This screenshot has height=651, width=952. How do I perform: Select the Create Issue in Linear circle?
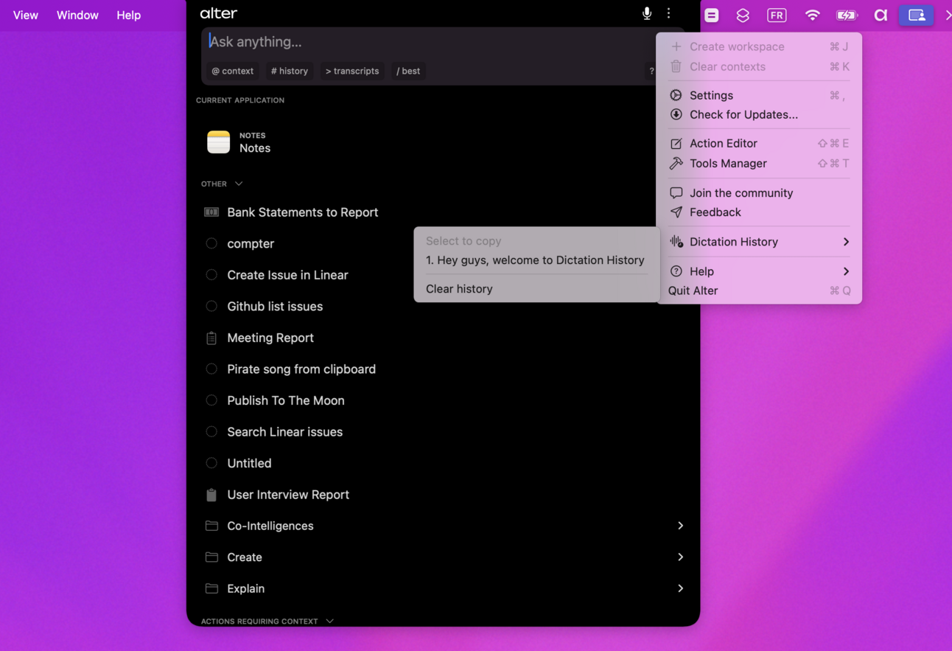[211, 275]
